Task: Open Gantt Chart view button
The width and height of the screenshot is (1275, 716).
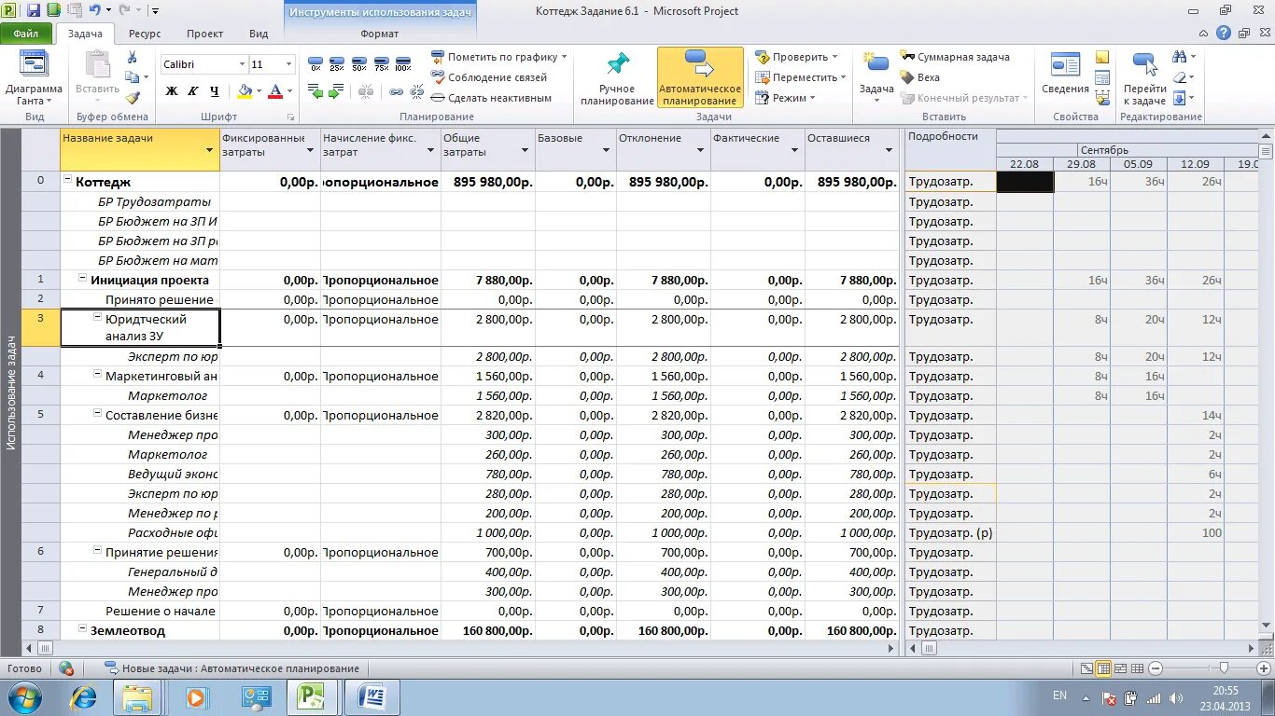Action: pos(34,79)
